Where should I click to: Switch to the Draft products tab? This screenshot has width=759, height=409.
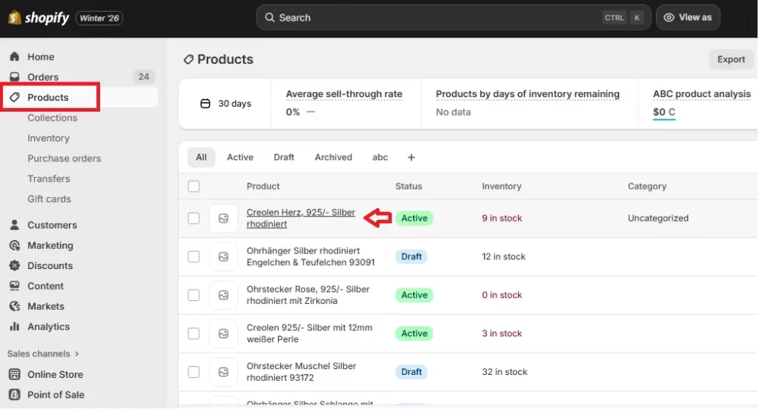click(284, 157)
